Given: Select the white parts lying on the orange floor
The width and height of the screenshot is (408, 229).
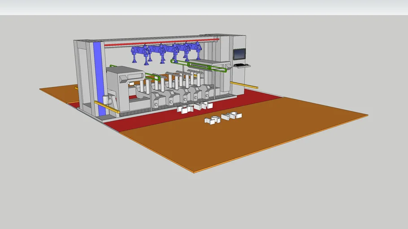Looking at the screenshot, I should point(223,118).
